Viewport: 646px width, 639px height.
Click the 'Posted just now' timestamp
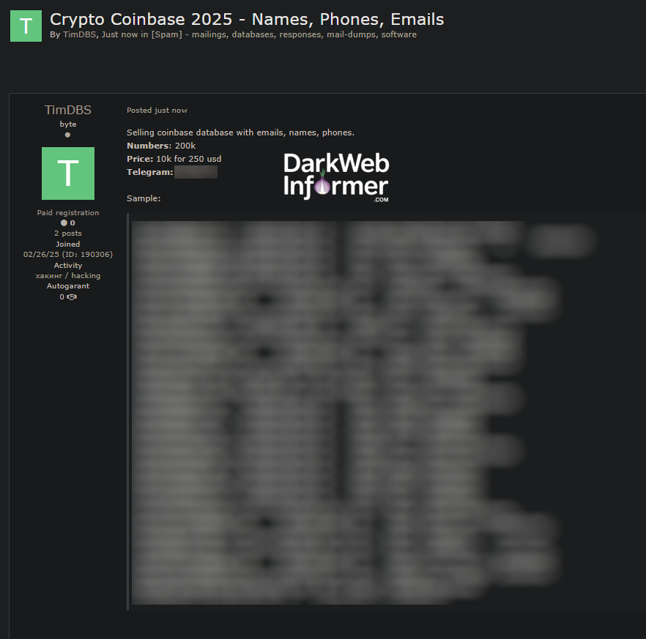click(x=157, y=111)
